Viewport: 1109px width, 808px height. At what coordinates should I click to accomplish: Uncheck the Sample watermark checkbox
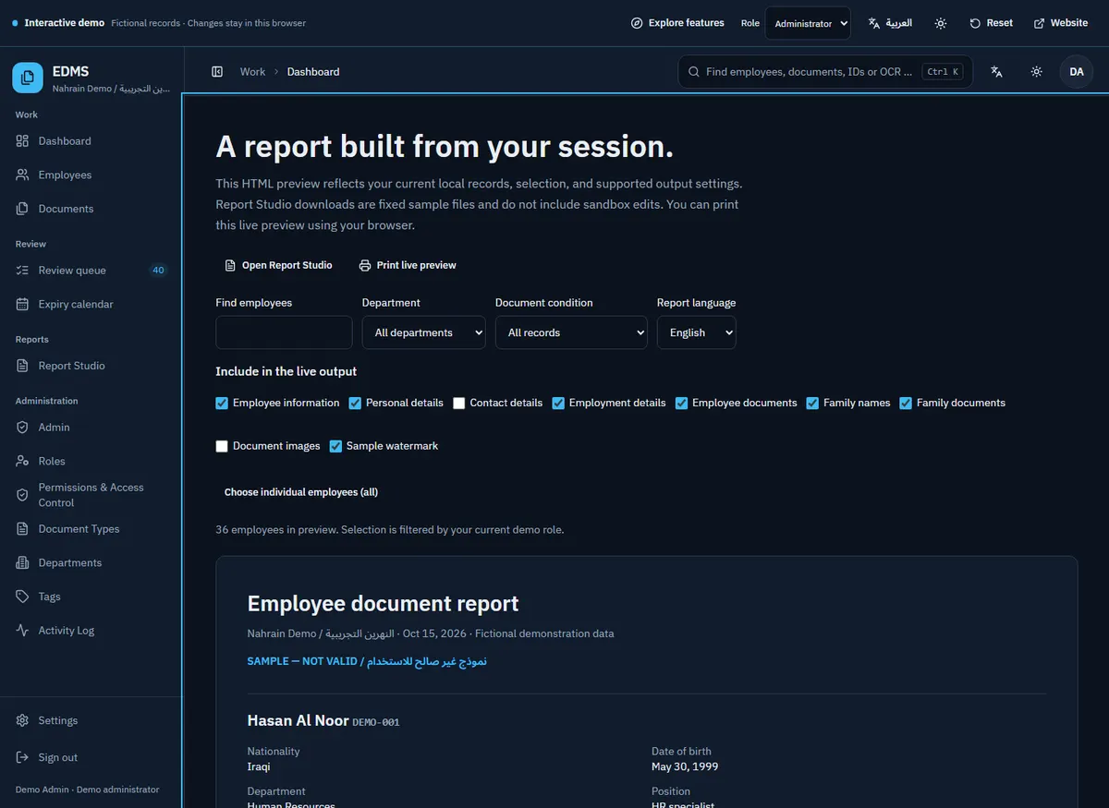(x=335, y=446)
